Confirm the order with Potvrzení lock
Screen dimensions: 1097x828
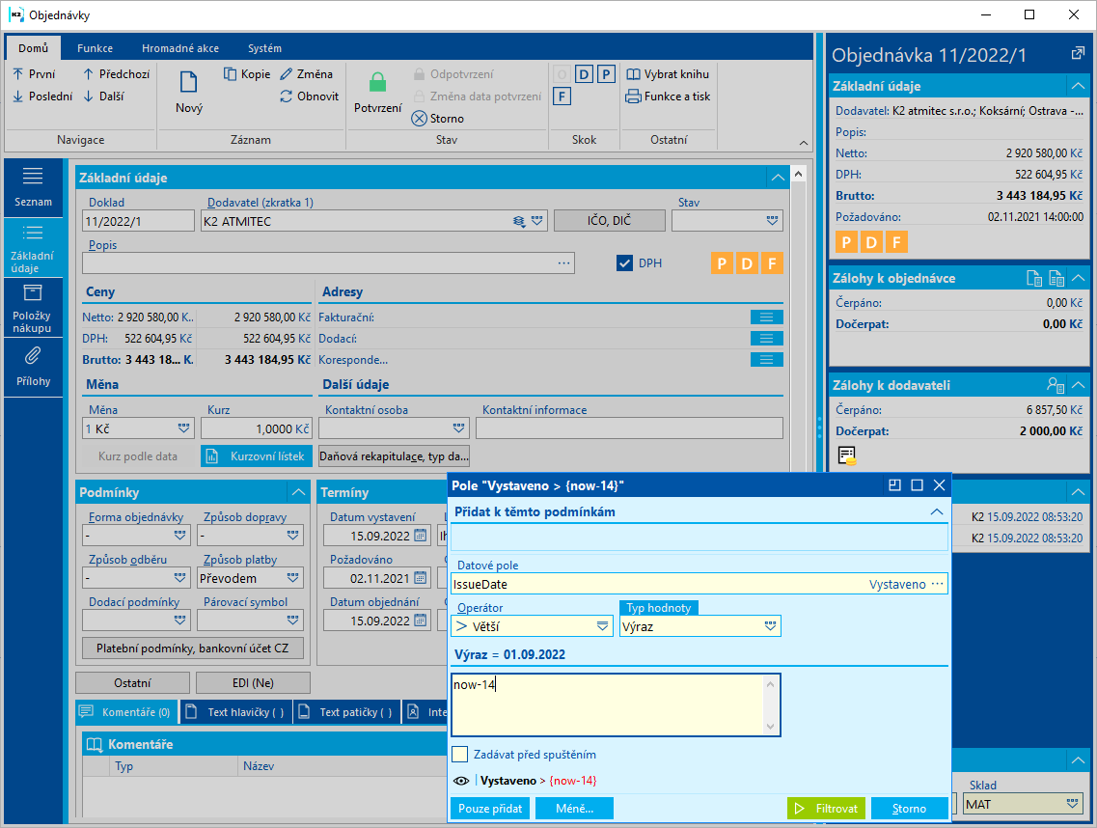click(x=378, y=92)
